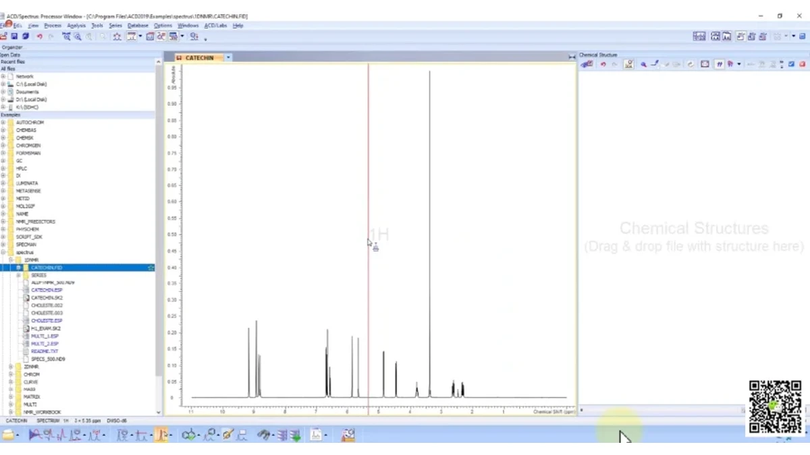Viewport: 810px width, 455px height.
Task: Select the METASENSE folder
Action: pos(28,191)
